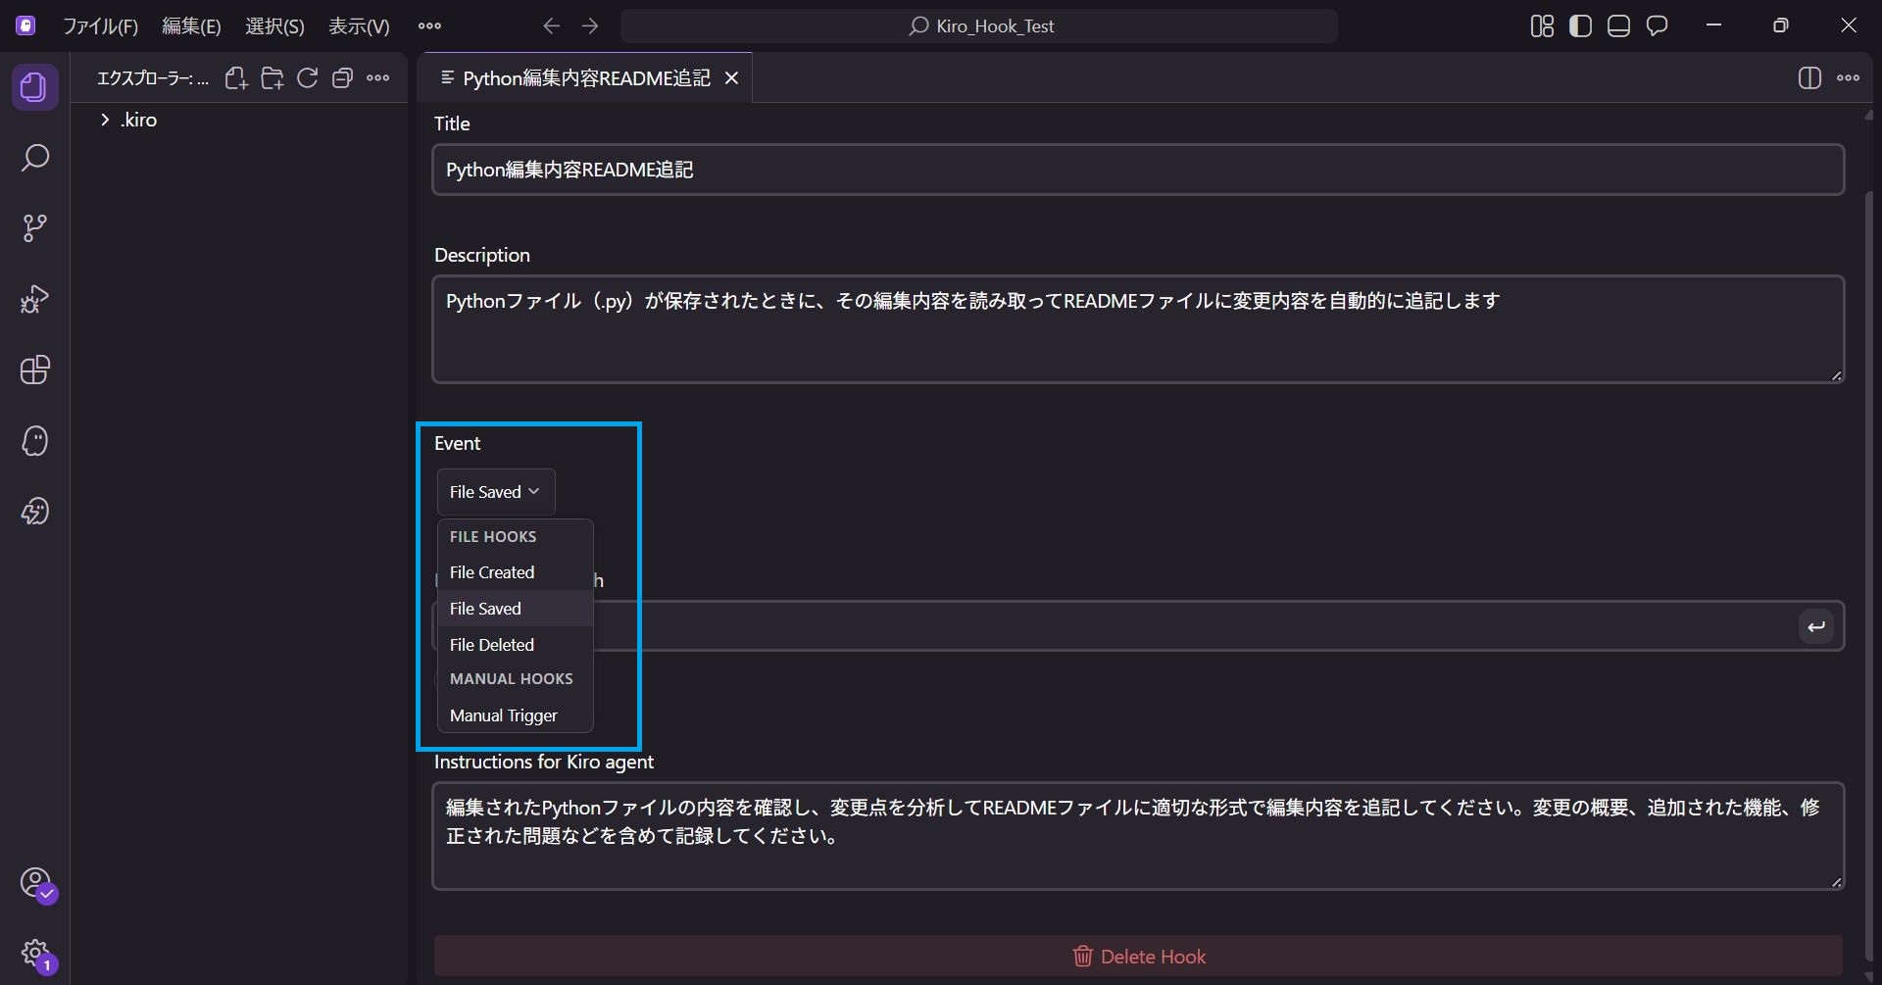Choose File Created from event list
Screen dimensions: 1882x985
(492, 572)
